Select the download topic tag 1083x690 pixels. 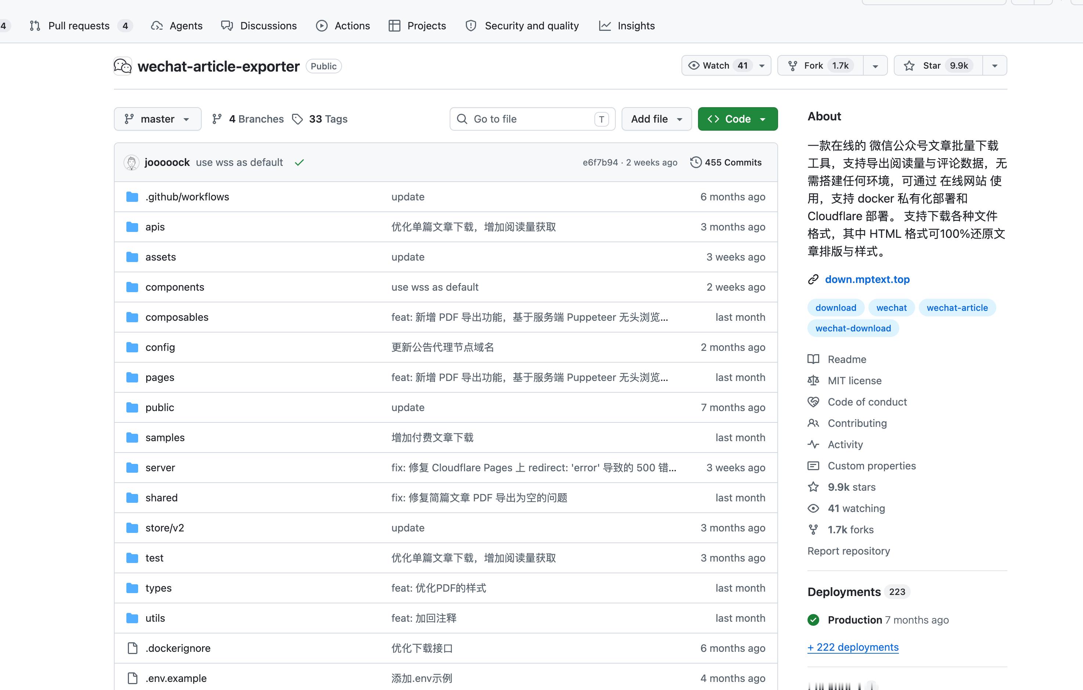pos(836,308)
